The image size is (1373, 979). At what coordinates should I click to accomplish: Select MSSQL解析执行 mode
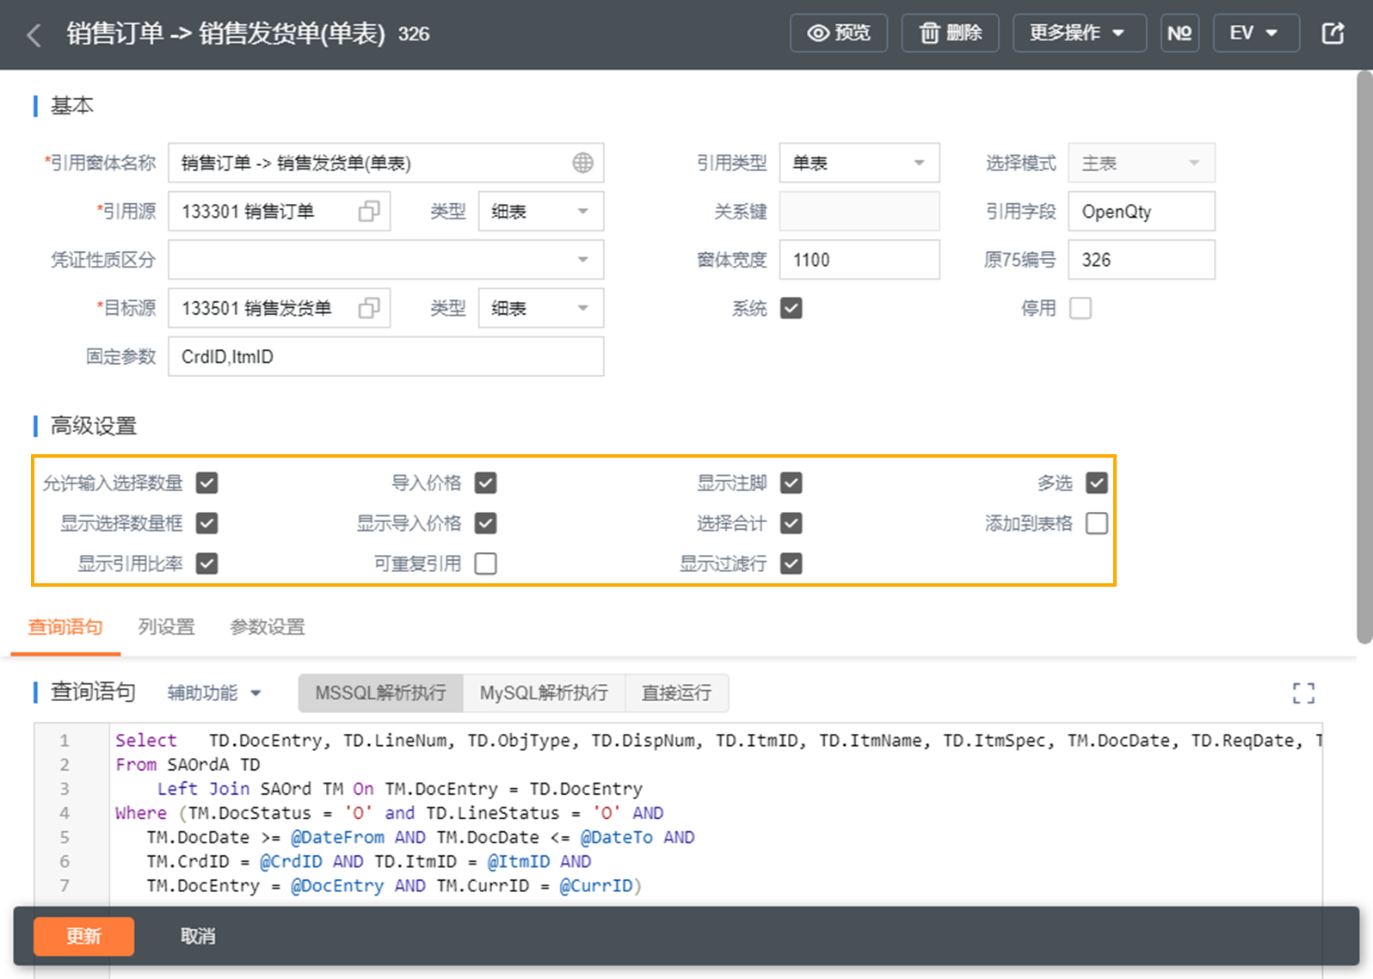(380, 693)
